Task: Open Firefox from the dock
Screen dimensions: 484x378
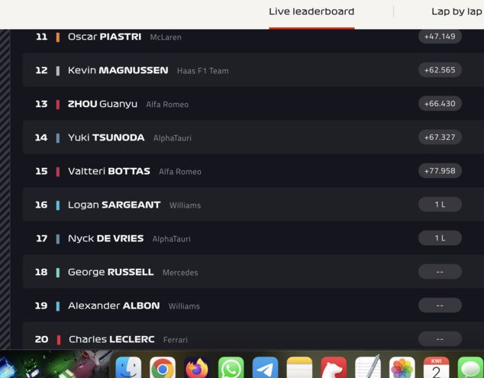Action: (x=197, y=367)
